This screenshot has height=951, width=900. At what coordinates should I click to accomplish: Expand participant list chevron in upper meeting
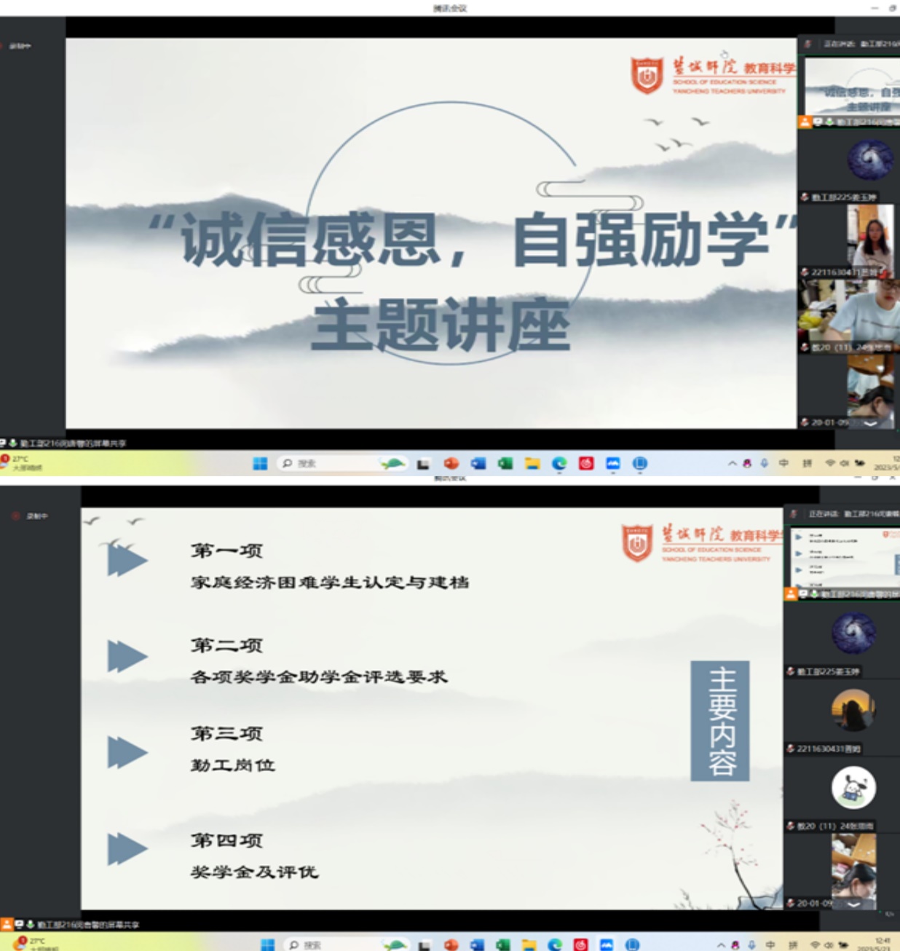point(870,422)
